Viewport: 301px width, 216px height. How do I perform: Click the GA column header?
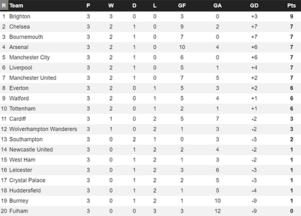217,5
